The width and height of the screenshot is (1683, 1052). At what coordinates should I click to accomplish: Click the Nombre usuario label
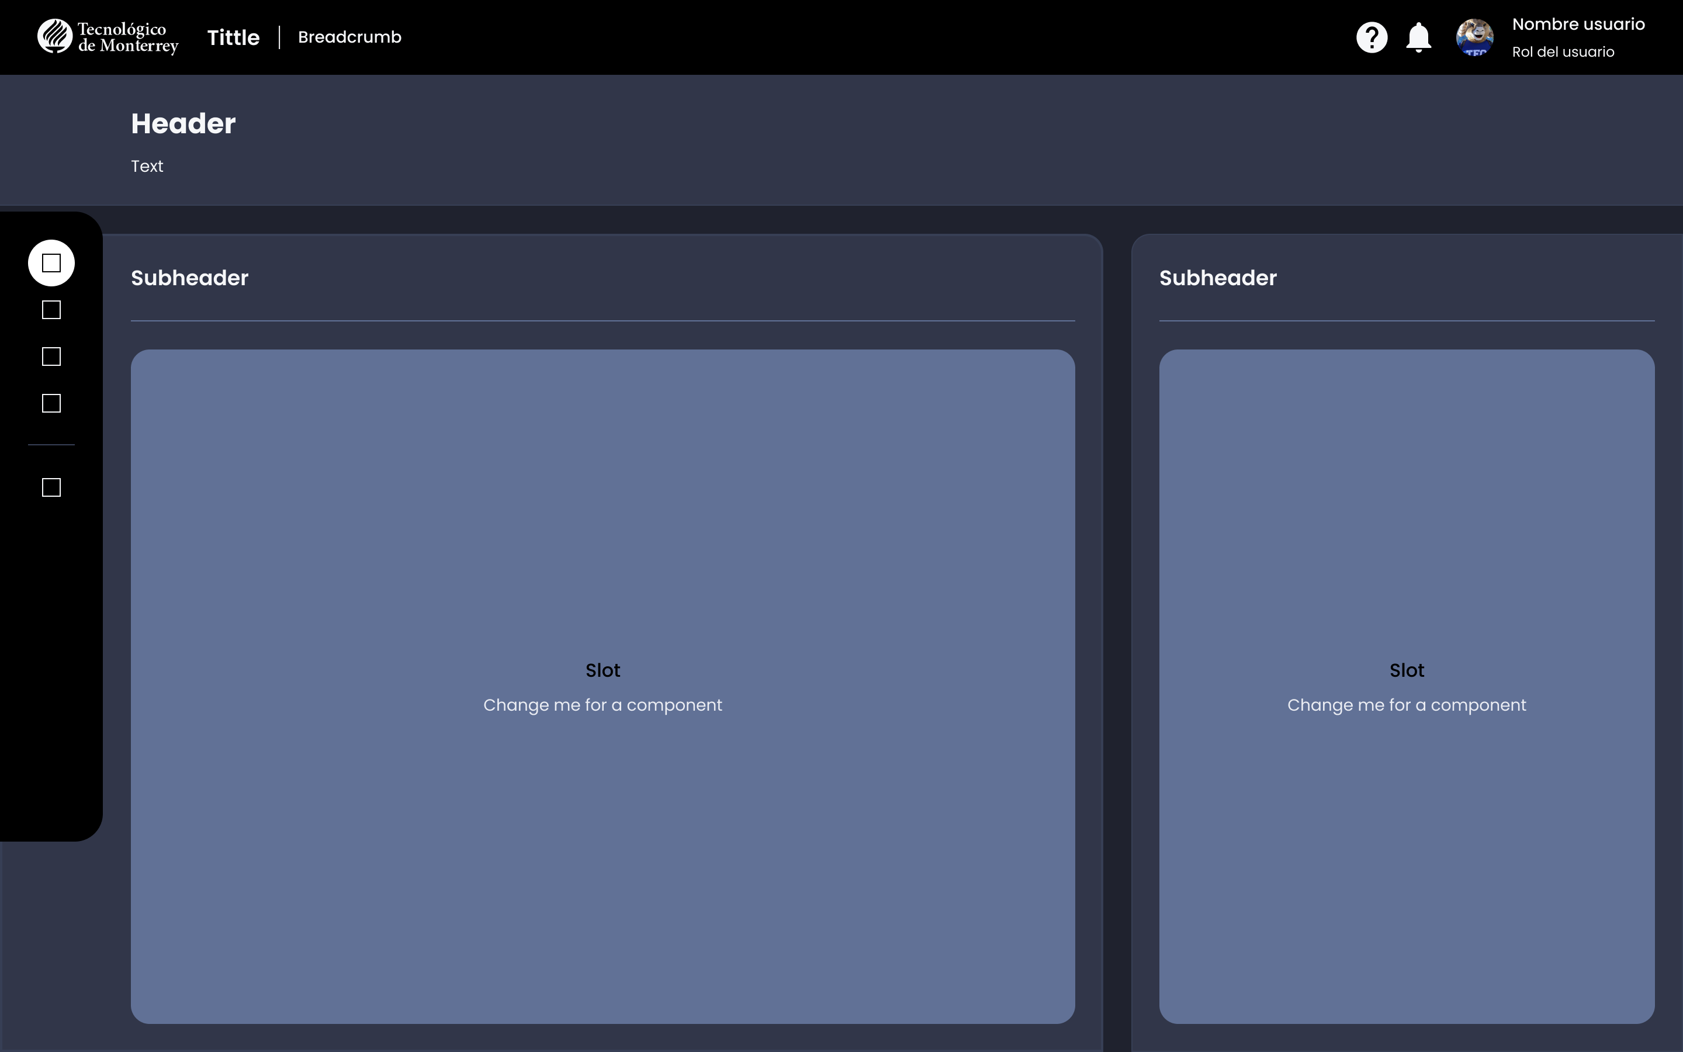click(x=1578, y=25)
